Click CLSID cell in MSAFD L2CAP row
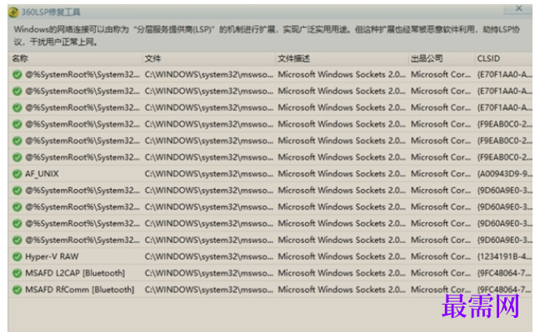 [x=504, y=273]
